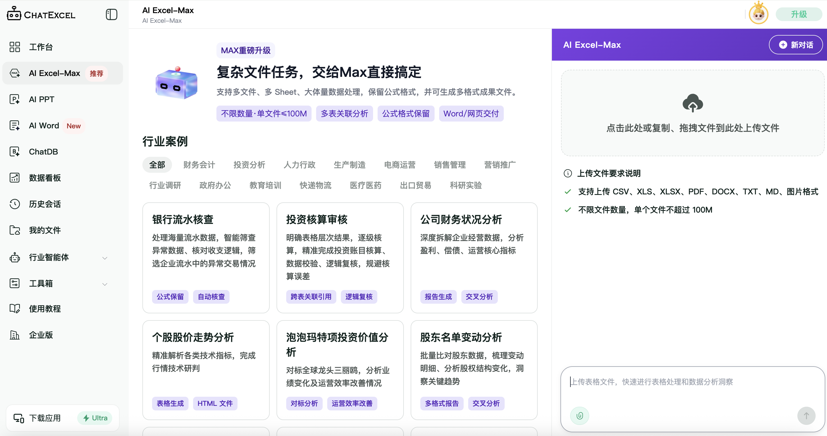The height and width of the screenshot is (436, 827).
Task: Select the 行业调研 category tab
Action: point(165,185)
